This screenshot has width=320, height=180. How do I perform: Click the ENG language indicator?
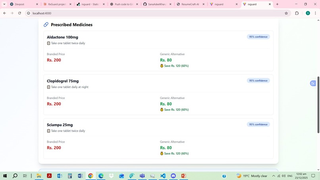coord(290,176)
